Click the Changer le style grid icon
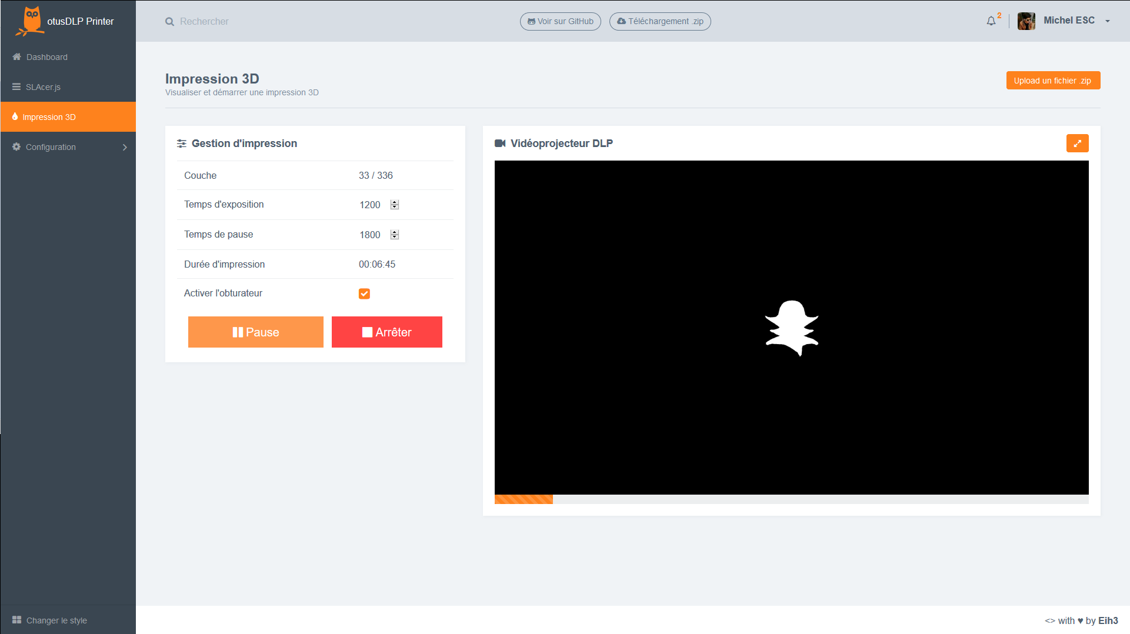Screen dimensions: 1130x634 16,620
